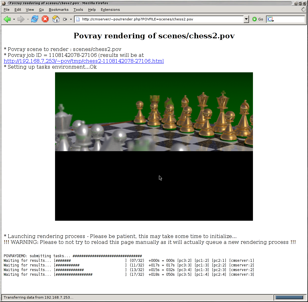Screen dimensions: 308x302
Task: Stop loading with the red Stop icon
Action: 45,19
